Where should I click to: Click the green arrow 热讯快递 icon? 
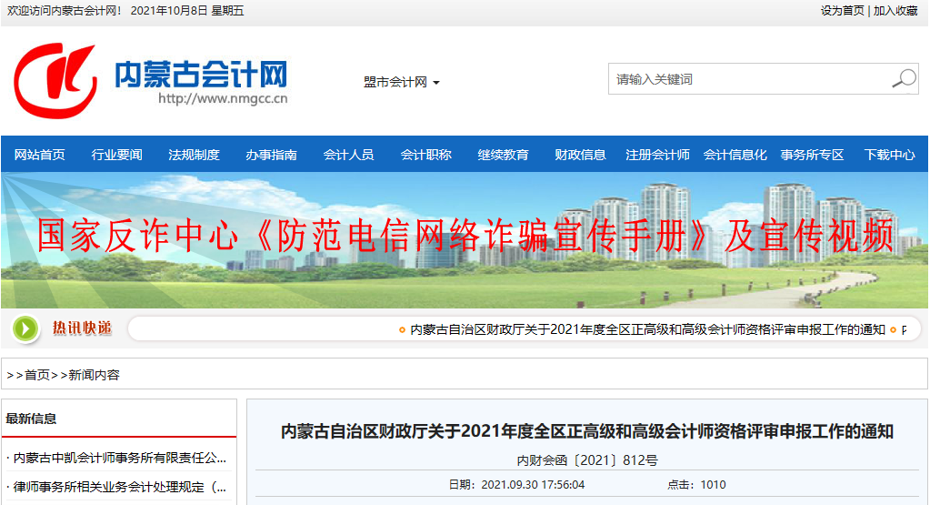tap(26, 328)
